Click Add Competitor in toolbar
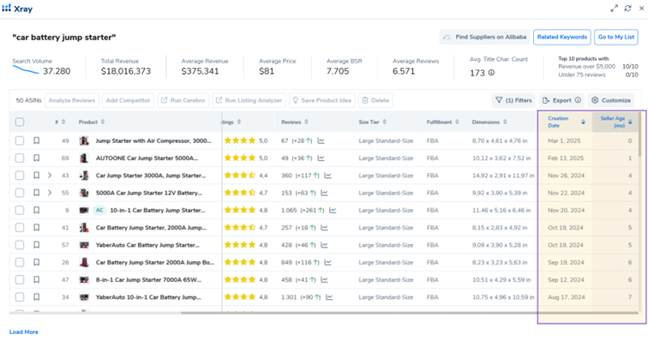 [x=128, y=100]
